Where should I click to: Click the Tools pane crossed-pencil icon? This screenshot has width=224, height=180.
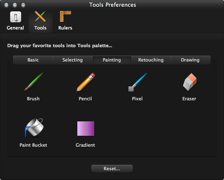tap(40, 16)
